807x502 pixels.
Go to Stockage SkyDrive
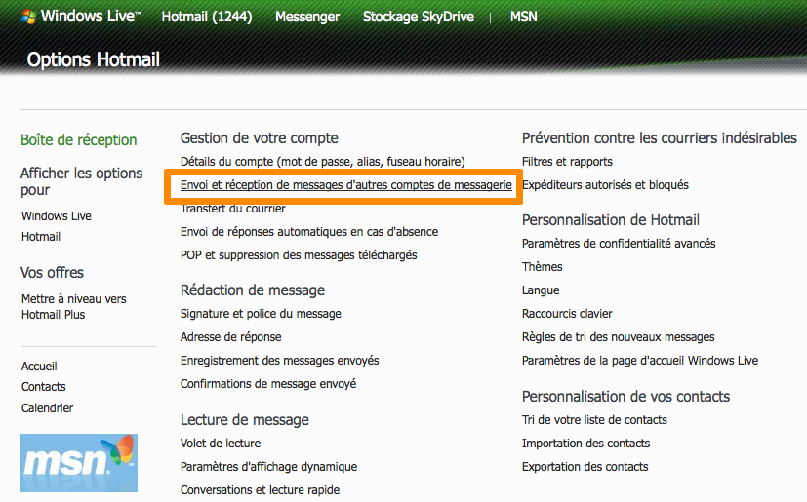pyautogui.click(x=419, y=17)
